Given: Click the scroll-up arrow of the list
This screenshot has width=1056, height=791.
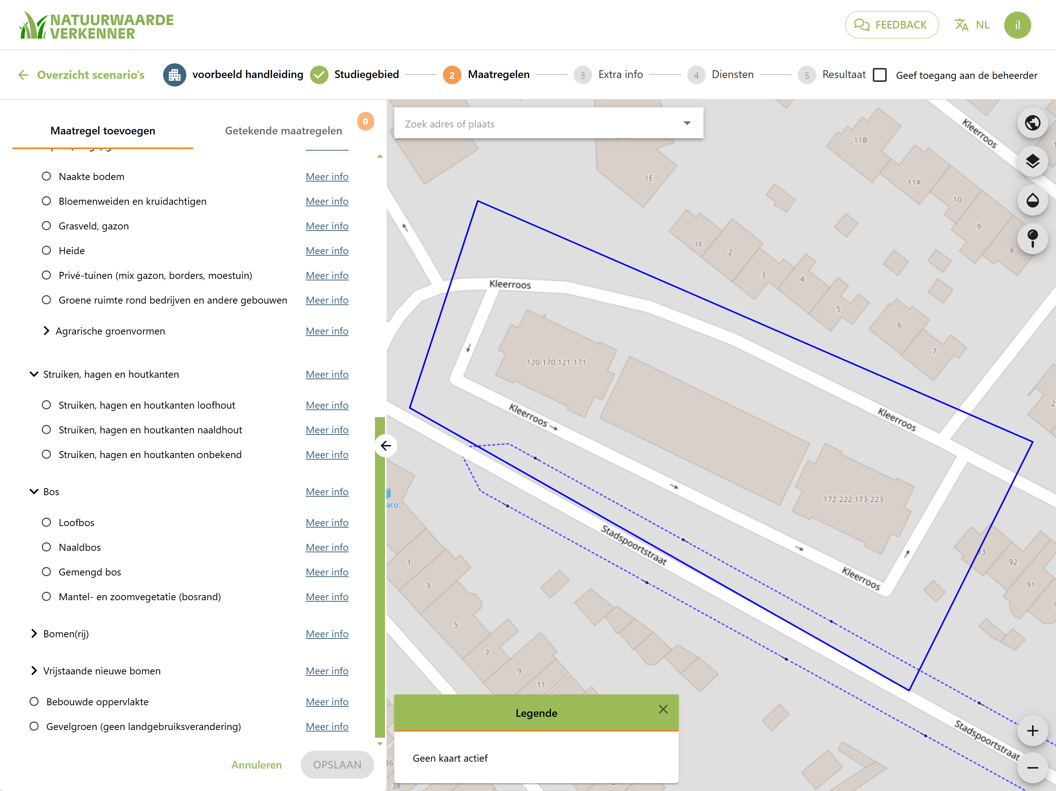Looking at the screenshot, I should (x=380, y=156).
